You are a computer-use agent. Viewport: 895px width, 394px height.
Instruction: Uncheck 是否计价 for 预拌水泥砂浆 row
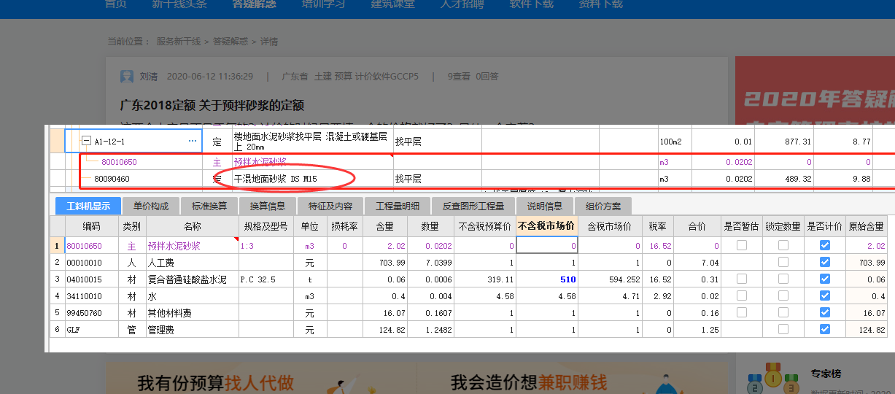[x=825, y=246]
